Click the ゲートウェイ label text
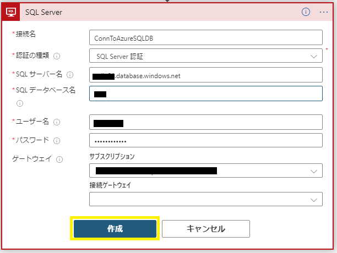 [x=31, y=159]
